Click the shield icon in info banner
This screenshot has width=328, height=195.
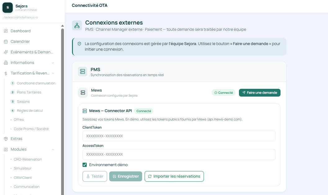point(79,44)
